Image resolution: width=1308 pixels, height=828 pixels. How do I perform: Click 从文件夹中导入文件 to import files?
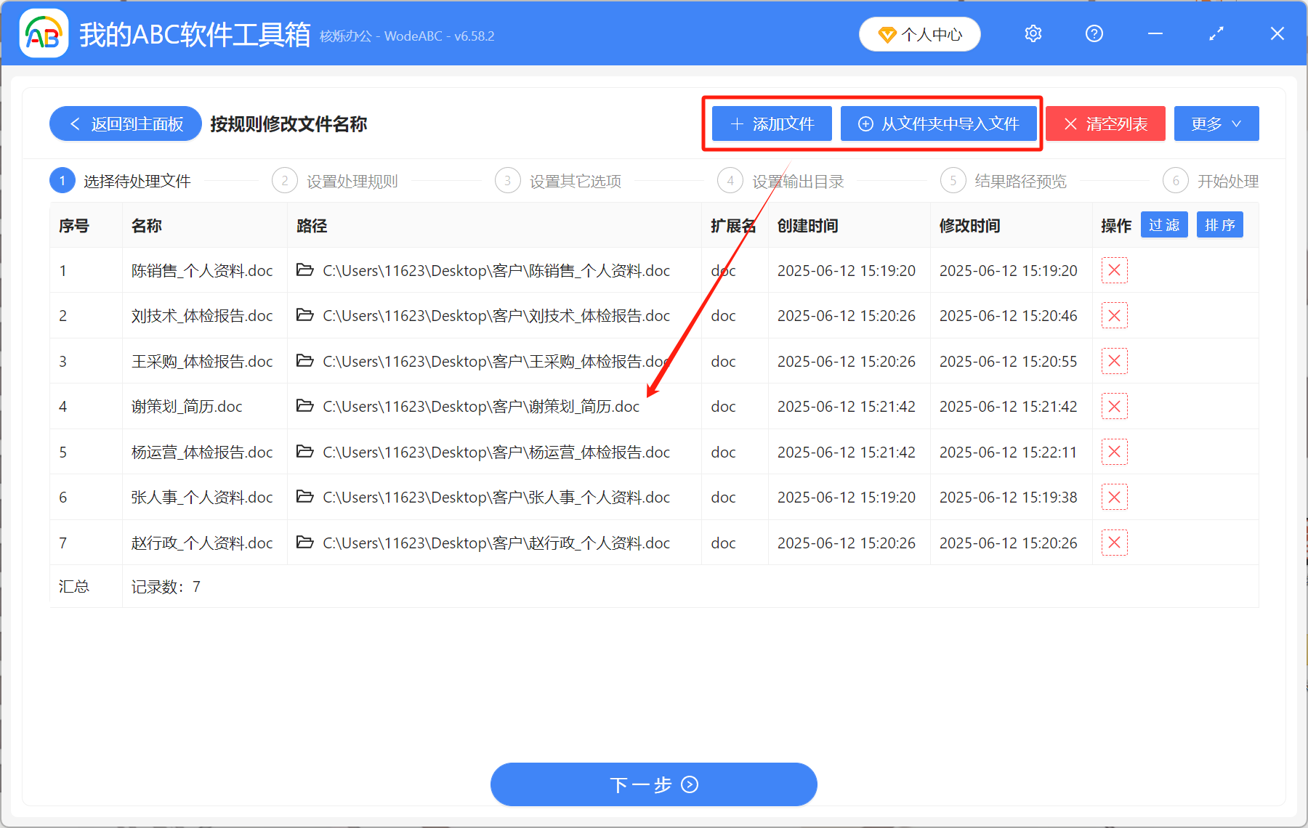pos(939,123)
